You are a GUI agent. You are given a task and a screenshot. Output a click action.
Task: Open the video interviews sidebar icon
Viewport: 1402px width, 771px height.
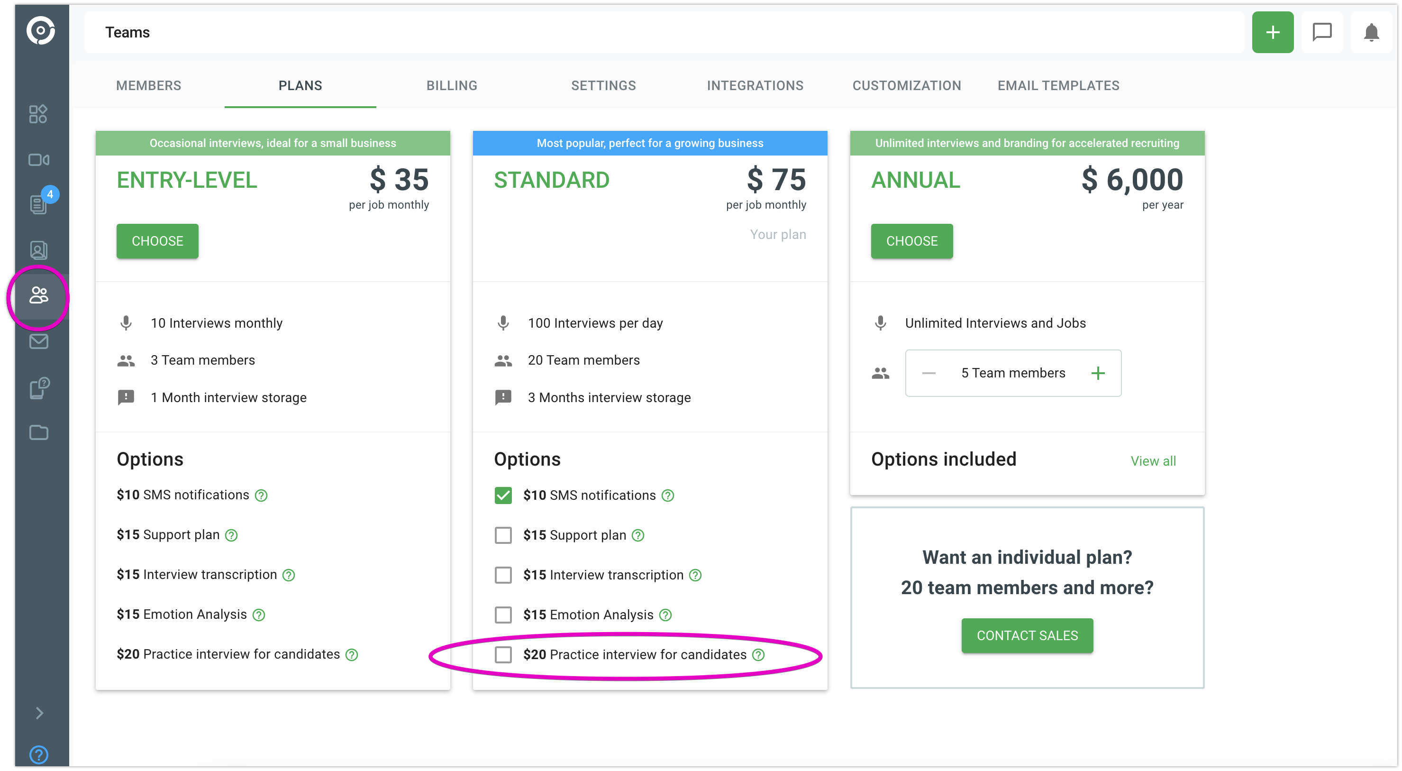coord(38,159)
